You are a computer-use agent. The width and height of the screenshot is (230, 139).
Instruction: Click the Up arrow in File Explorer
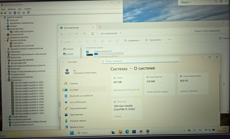point(77,34)
